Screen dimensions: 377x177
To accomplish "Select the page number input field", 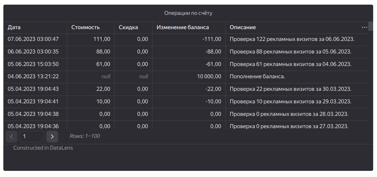I will (32, 136).
